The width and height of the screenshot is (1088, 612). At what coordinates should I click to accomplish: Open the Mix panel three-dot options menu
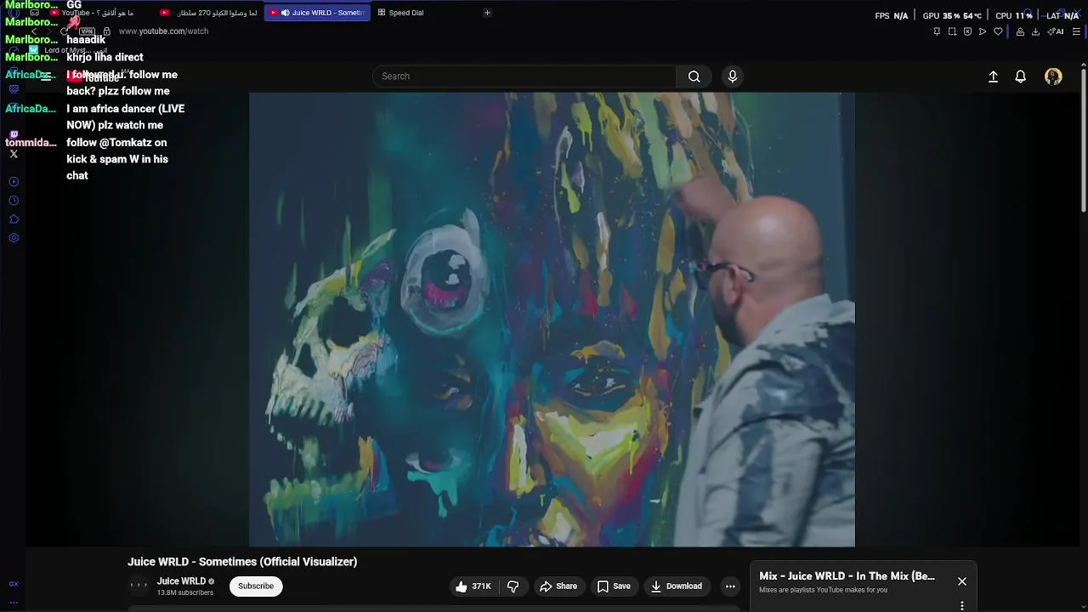(x=962, y=606)
